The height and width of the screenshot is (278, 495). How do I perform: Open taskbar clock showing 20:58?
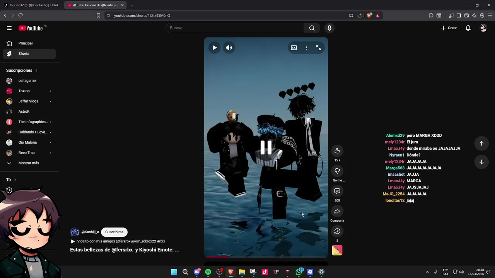pyautogui.click(x=476, y=272)
